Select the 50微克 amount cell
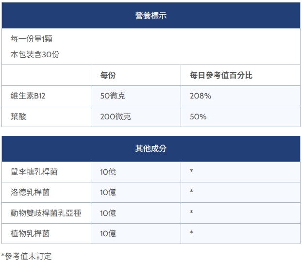This screenshot has height=262, width=302. coord(113,96)
